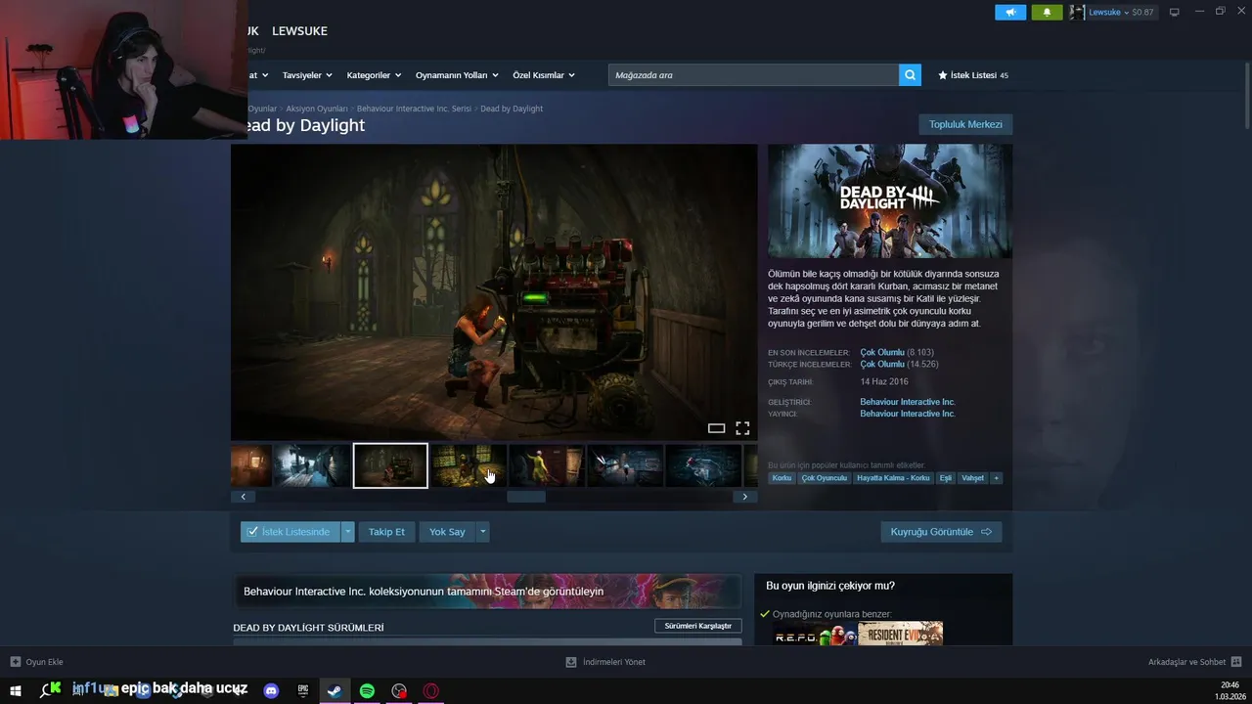Open the Lewsuke account dropdown

[1111, 12]
